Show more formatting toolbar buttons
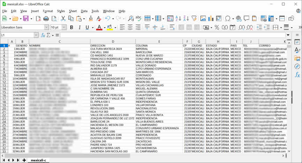 pos(300,27)
